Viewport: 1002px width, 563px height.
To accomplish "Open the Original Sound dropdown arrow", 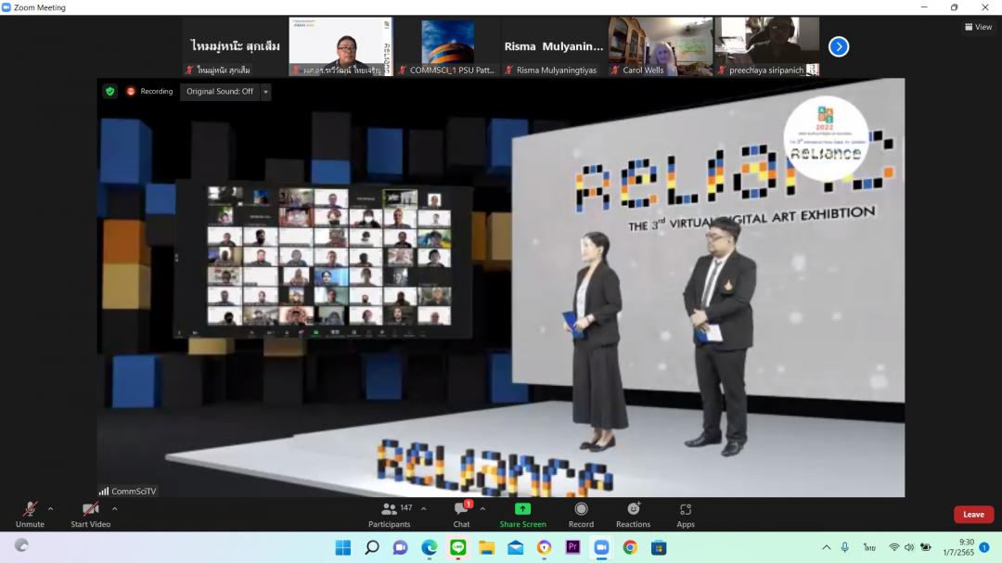I will (x=266, y=92).
